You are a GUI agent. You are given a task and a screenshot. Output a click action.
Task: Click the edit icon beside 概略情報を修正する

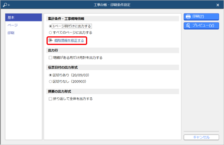50,40
